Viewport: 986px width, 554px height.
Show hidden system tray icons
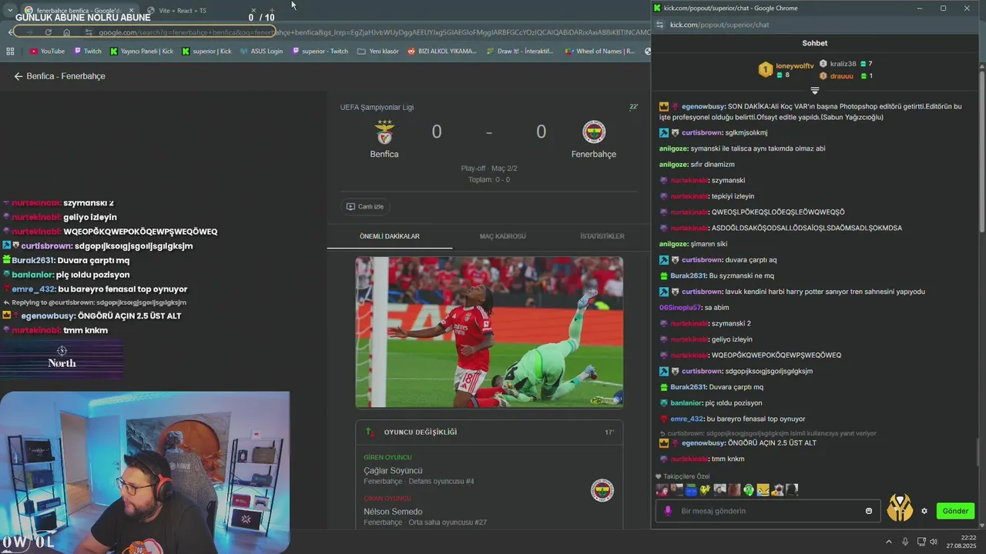pos(888,542)
